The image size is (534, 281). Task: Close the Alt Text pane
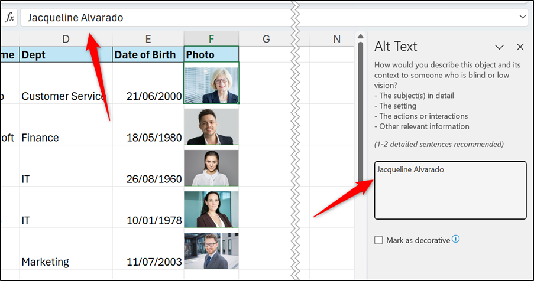pos(520,47)
